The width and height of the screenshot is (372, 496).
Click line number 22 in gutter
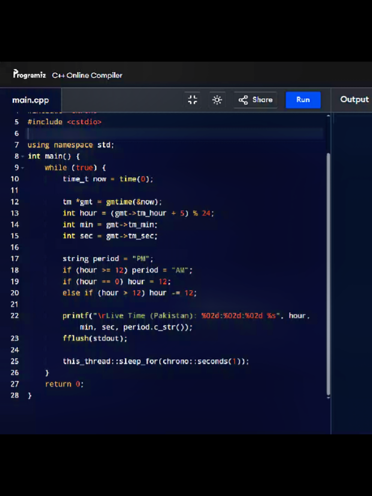point(15,316)
